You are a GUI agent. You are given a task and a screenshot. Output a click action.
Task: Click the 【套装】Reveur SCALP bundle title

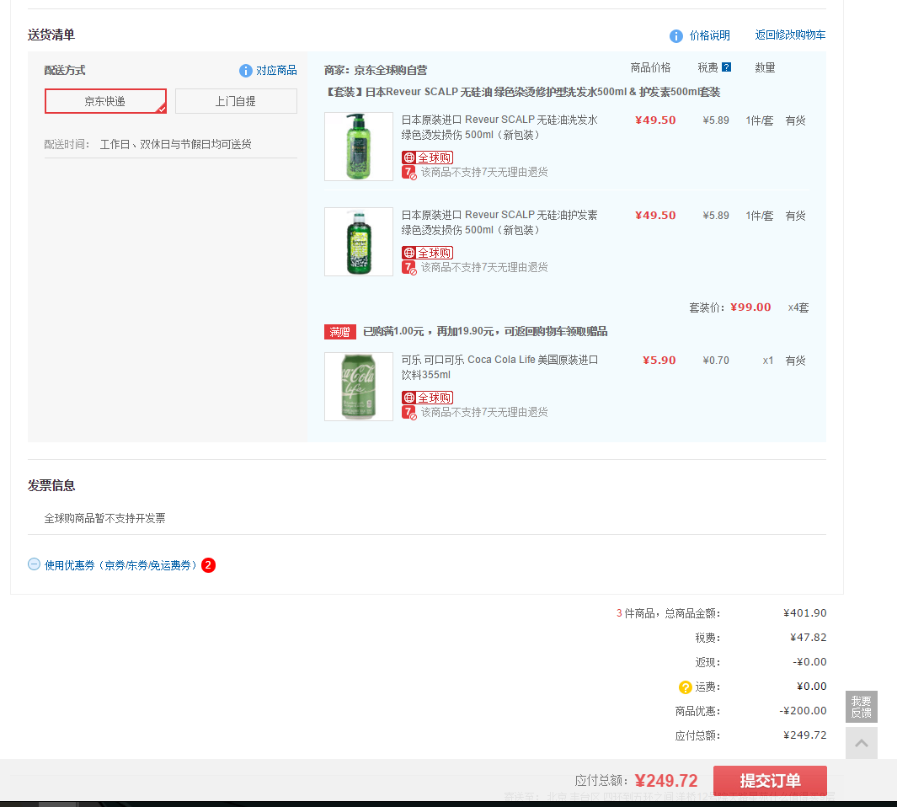(x=523, y=92)
